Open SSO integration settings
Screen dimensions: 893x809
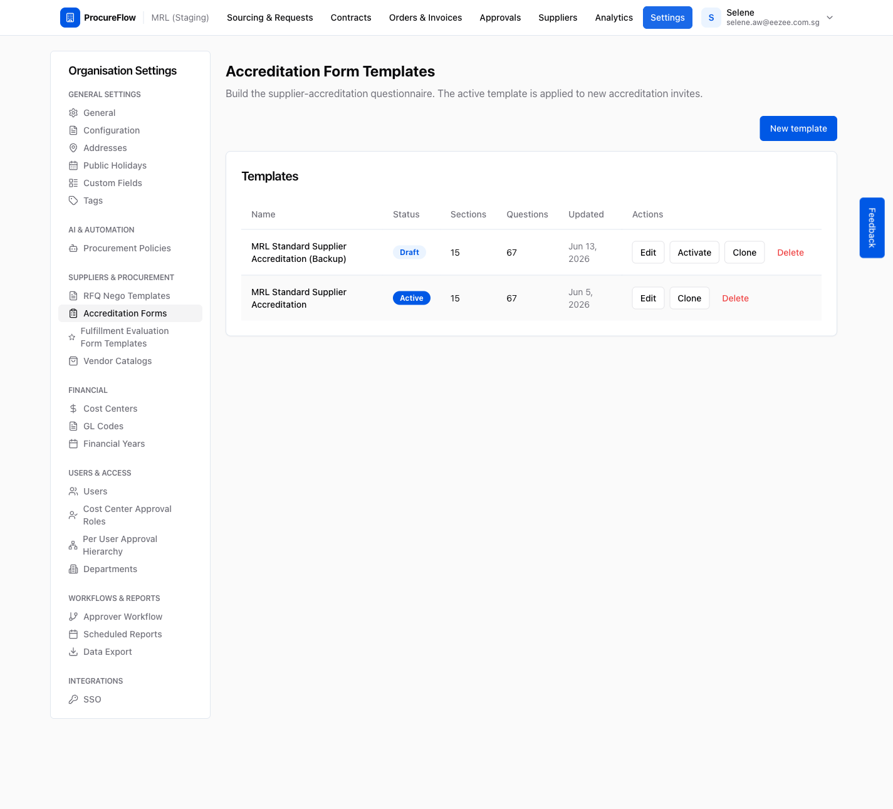[x=130, y=699]
